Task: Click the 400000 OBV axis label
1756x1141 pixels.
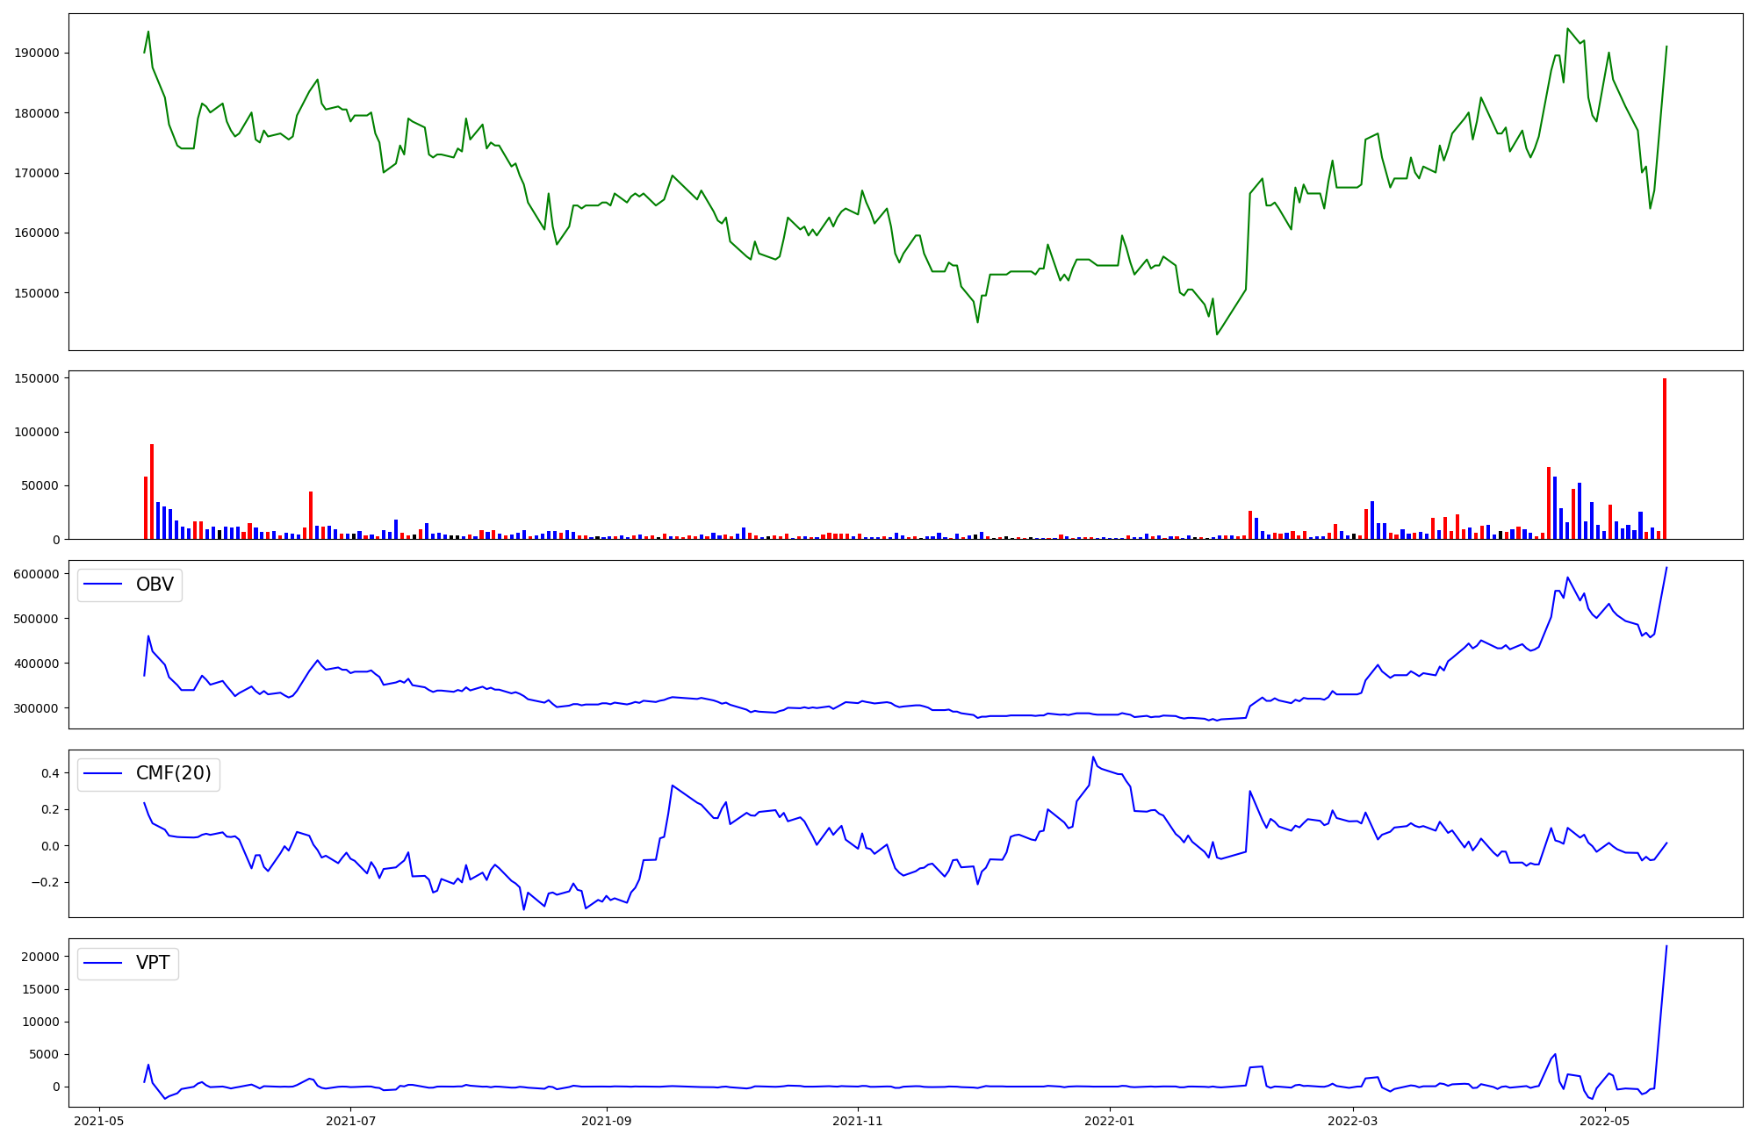Action: 37,664
